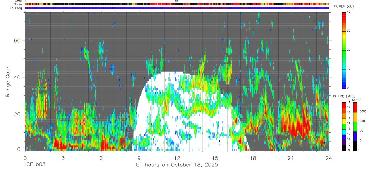Click the 13 label on TX FRQ legend

[348, 128]
